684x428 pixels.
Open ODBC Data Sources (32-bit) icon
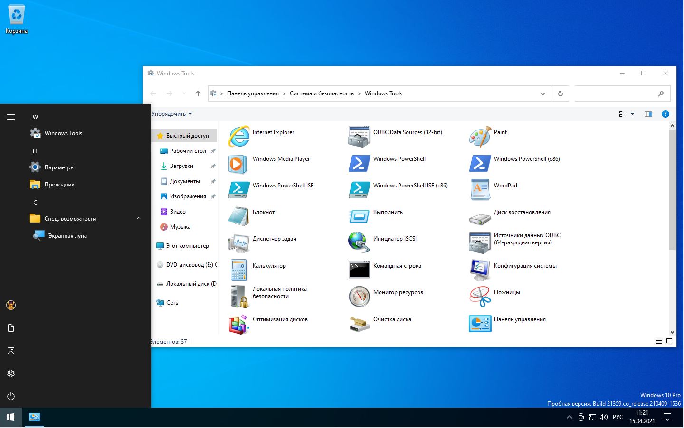[359, 137]
